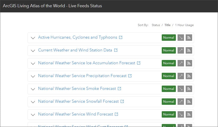Viewport: 218px width, 127px height.
Task: Open external link icon next to Ice Accumulation Forecast
Action: click(x=139, y=63)
